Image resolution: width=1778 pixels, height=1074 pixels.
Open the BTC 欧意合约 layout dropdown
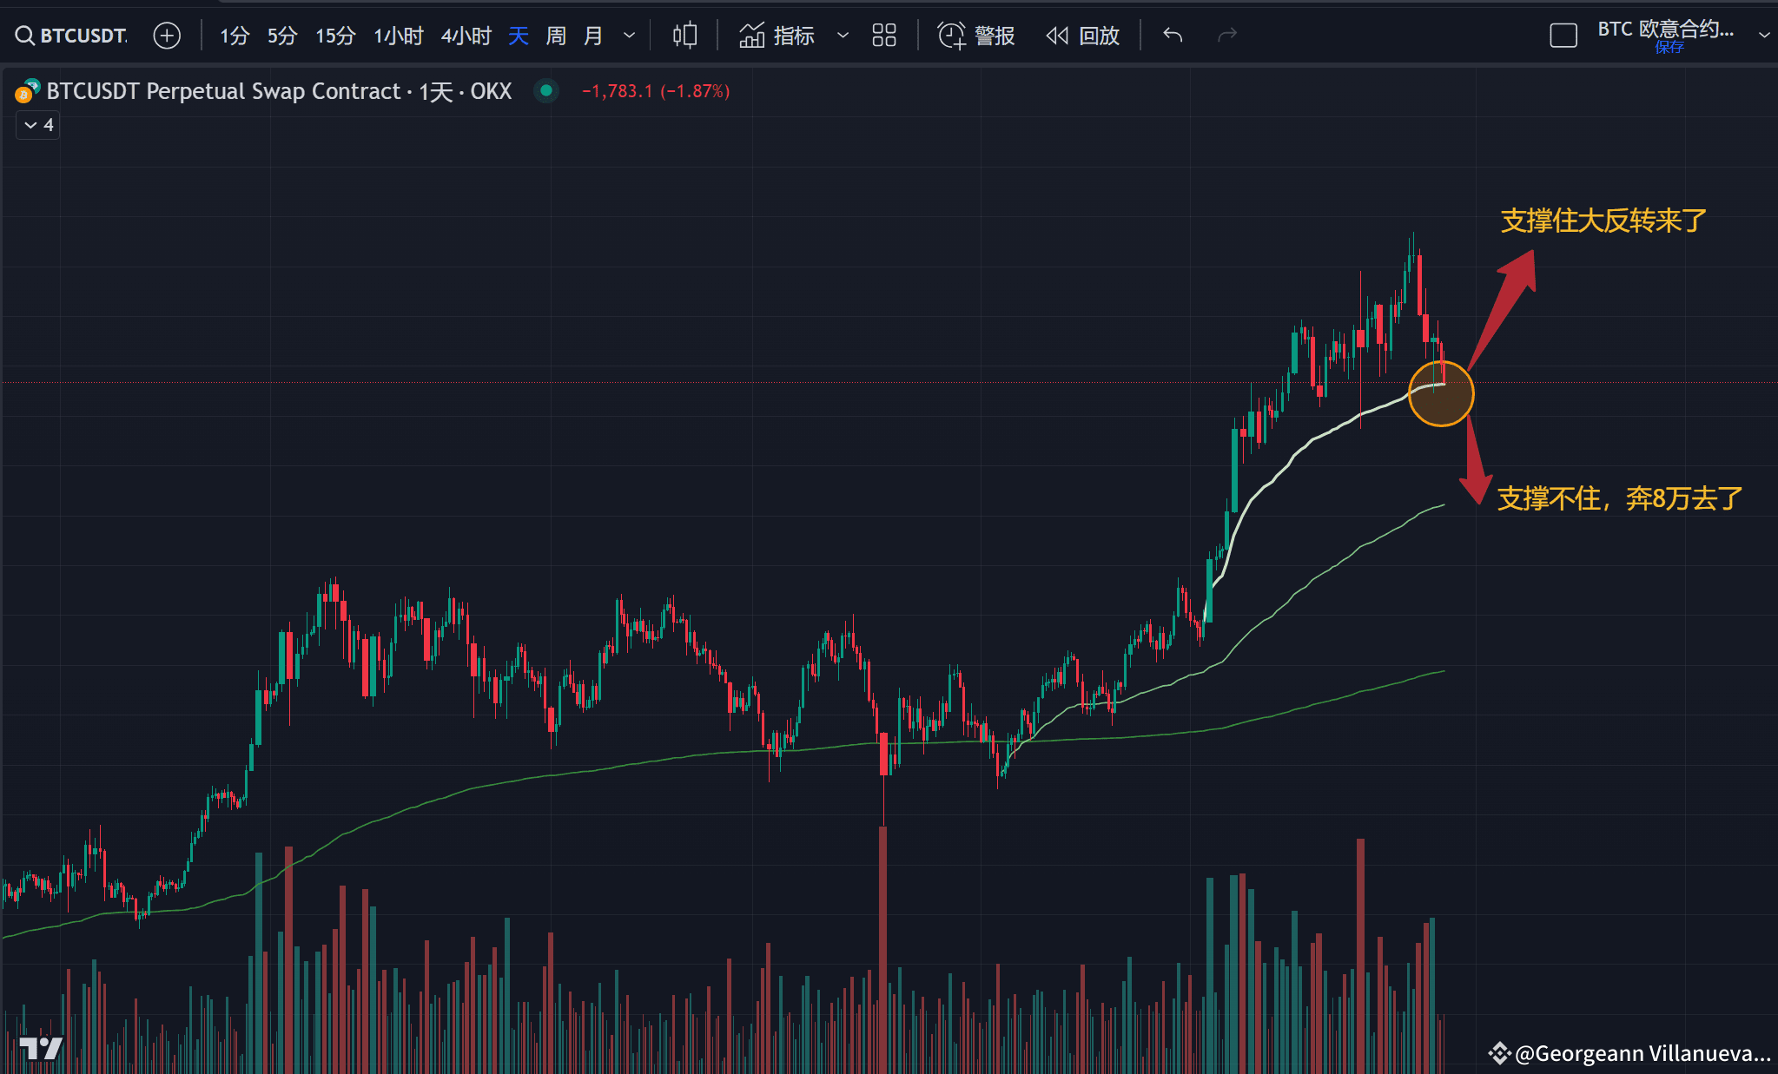click(x=1764, y=36)
